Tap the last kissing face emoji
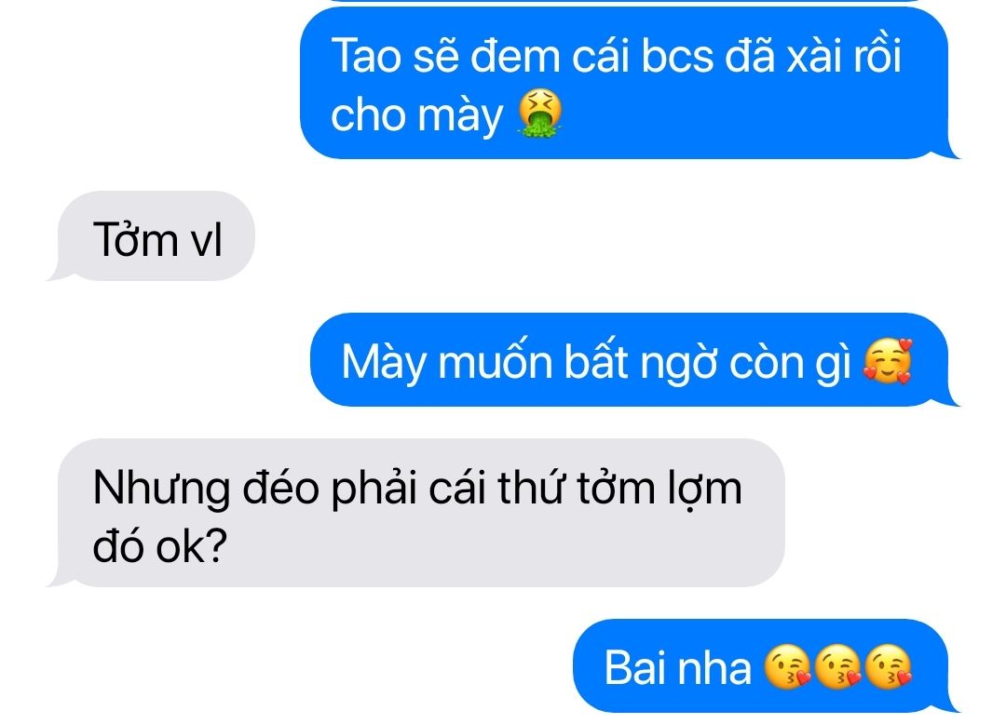The height and width of the screenshot is (724, 1006). coord(888,667)
